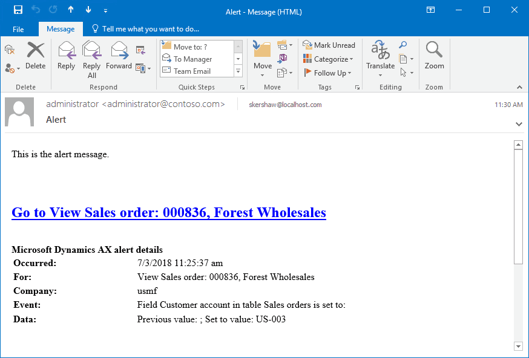Open the Categorize dropdown

328,59
